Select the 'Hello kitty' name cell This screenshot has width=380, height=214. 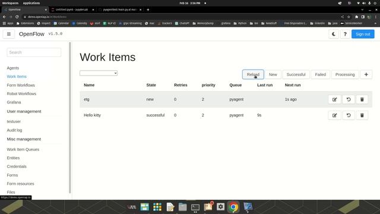tap(93, 115)
